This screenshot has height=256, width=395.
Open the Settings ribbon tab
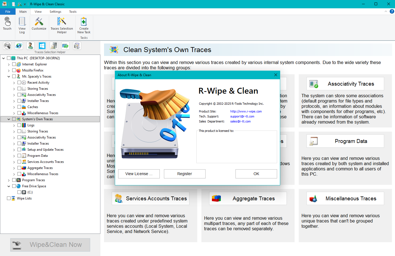pyautogui.click(x=55, y=12)
